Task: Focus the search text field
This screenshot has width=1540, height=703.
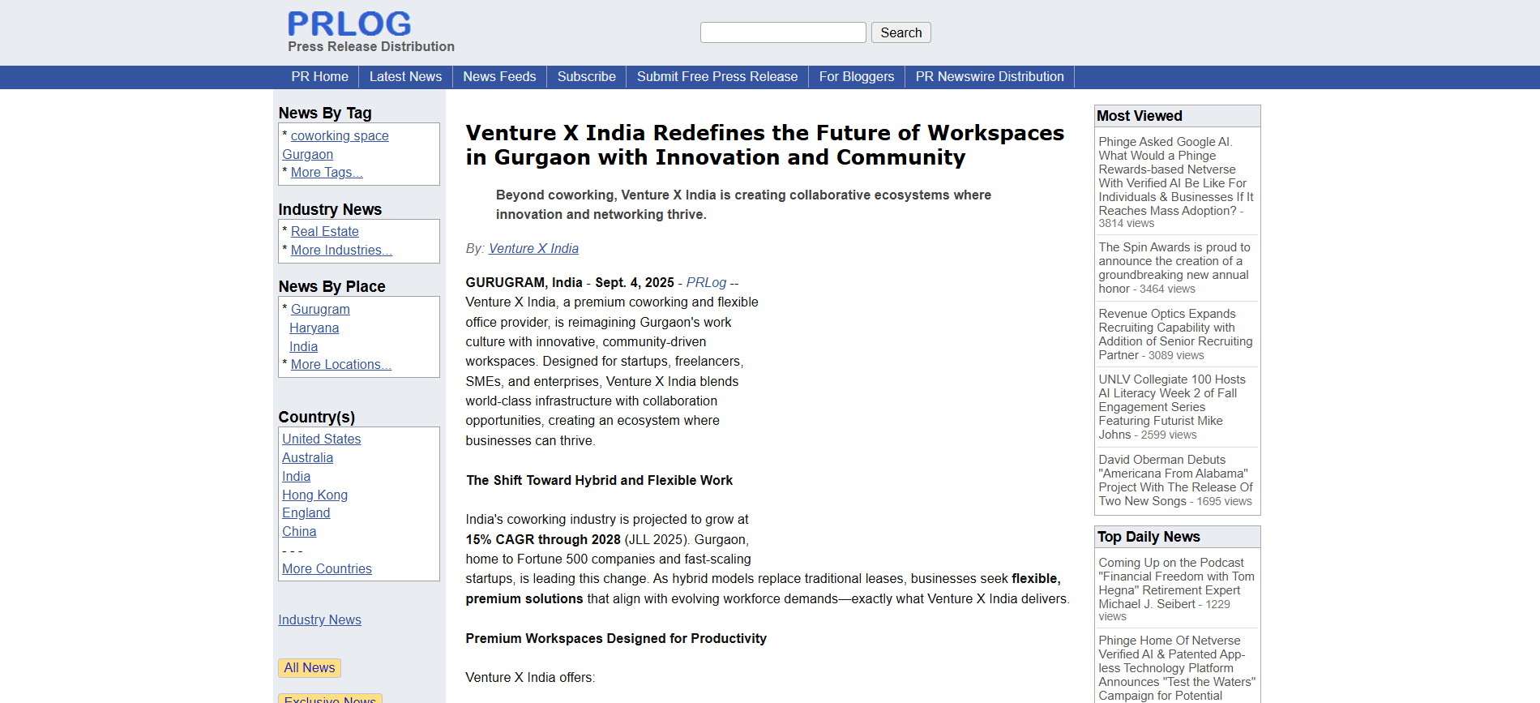Action: 782,32
